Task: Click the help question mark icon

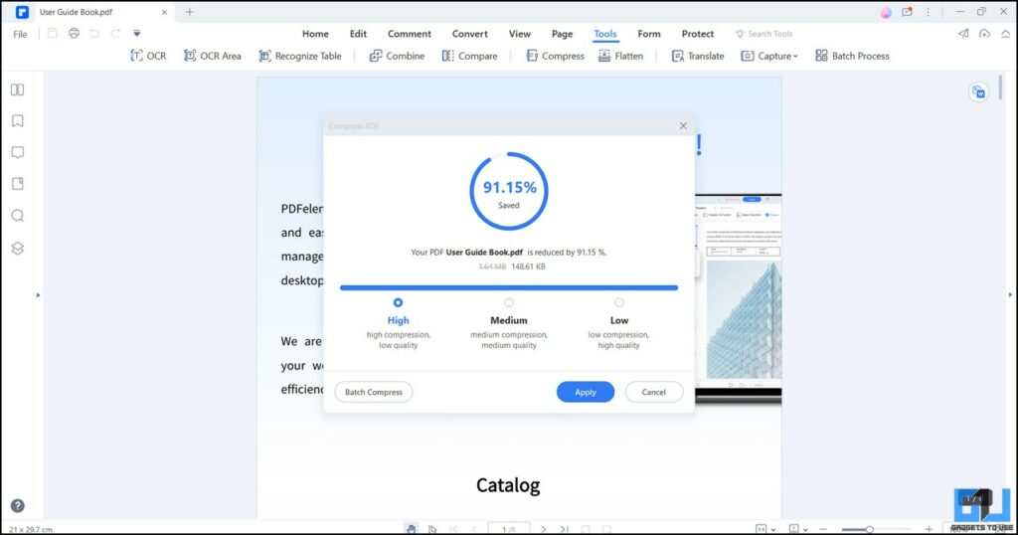Action: [18, 506]
